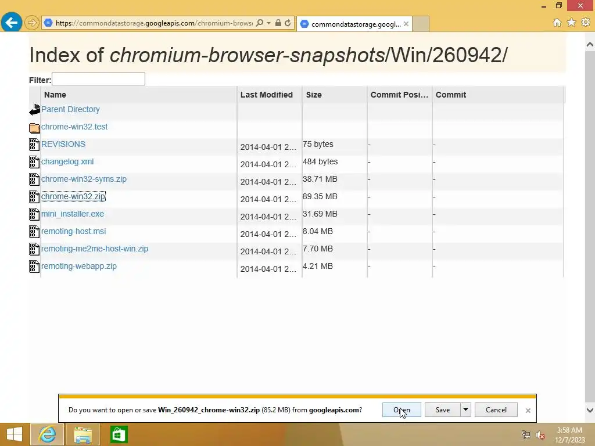Click the browser Back arrow button

pyautogui.click(x=12, y=23)
